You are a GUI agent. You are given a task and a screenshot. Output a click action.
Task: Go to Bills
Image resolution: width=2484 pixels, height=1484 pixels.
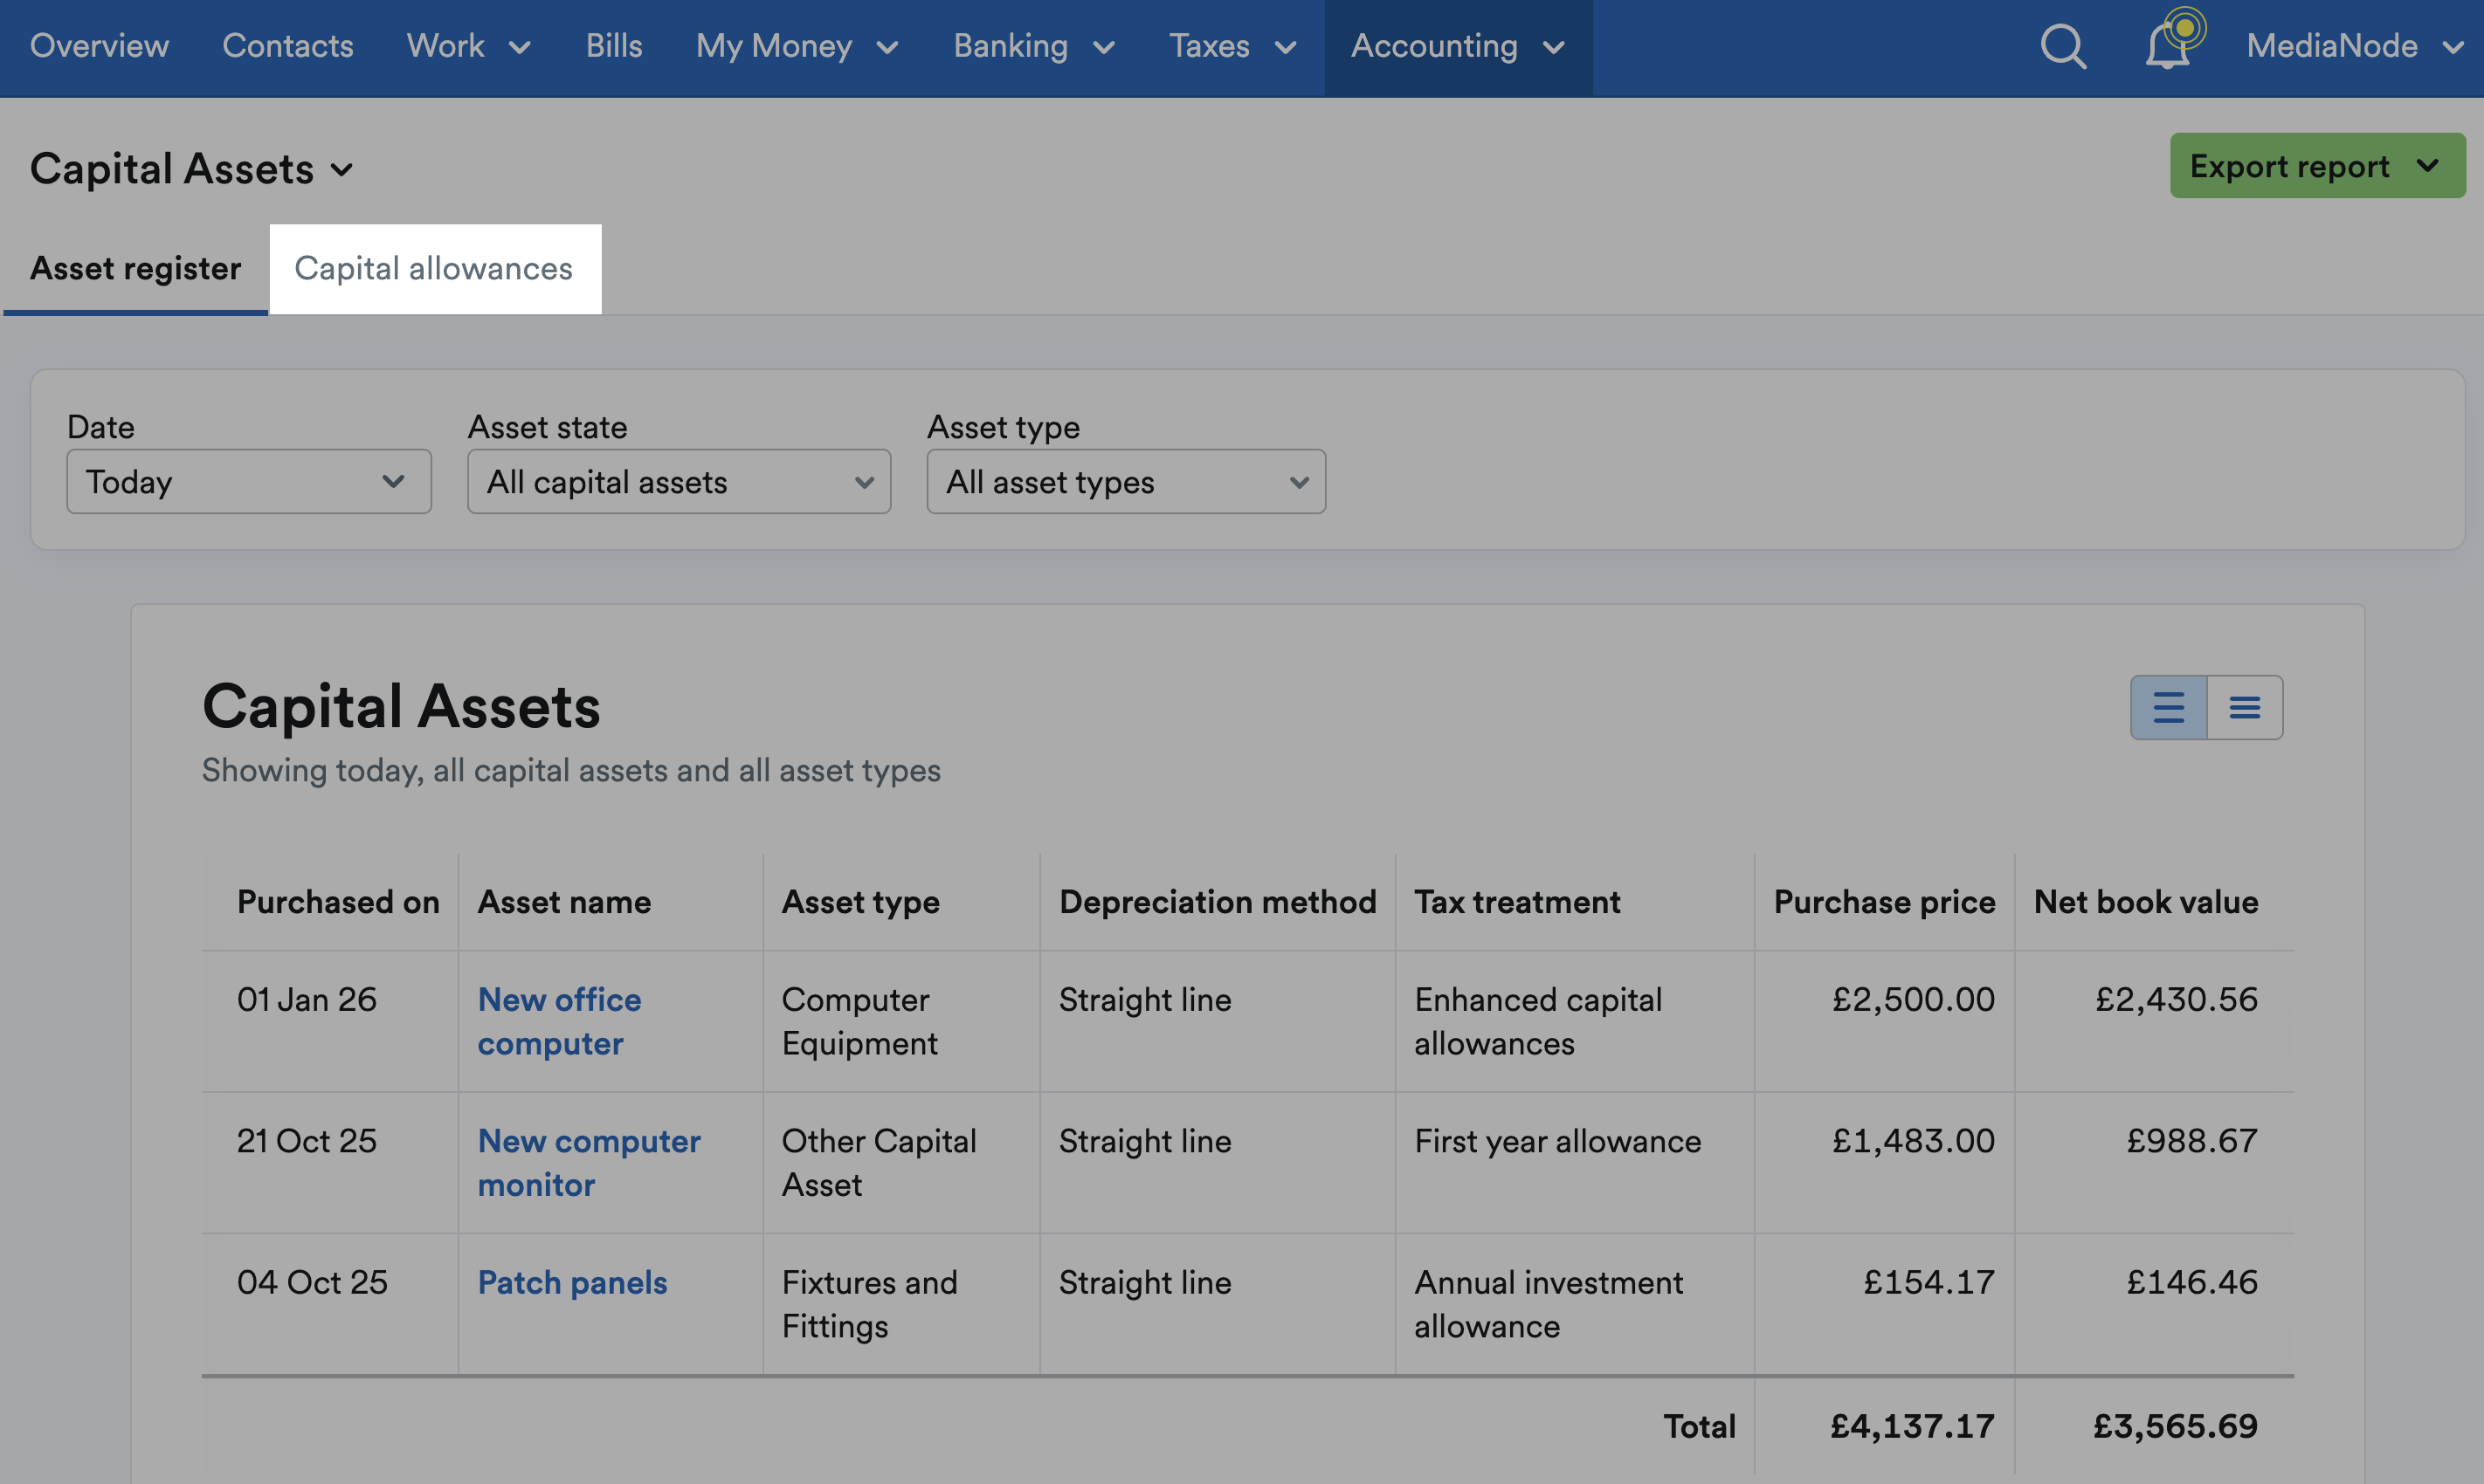coord(614,47)
